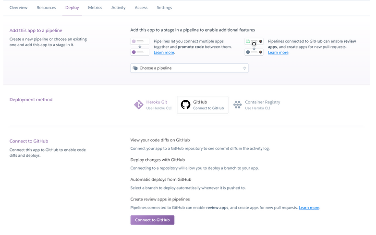
Task: Click 'Deploy changes with GitHub' text
Action: pos(158,160)
